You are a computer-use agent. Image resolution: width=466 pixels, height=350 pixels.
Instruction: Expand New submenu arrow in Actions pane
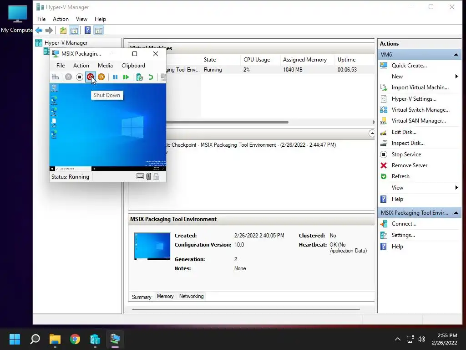(456, 77)
